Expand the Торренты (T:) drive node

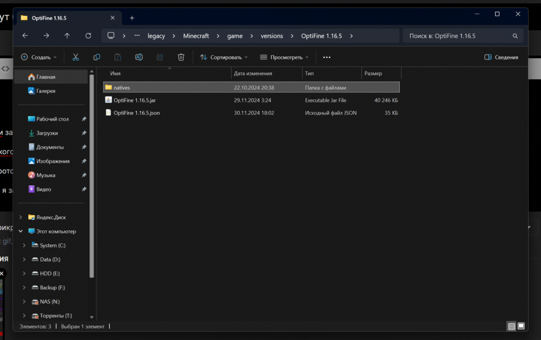pos(24,316)
